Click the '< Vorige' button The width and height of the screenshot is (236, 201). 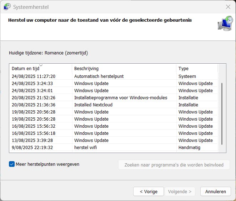pyautogui.click(x=148, y=191)
